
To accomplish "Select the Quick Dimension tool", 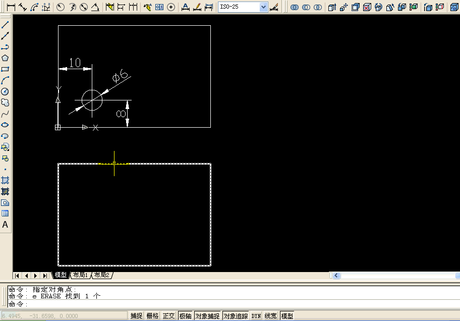I will [110, 7].
